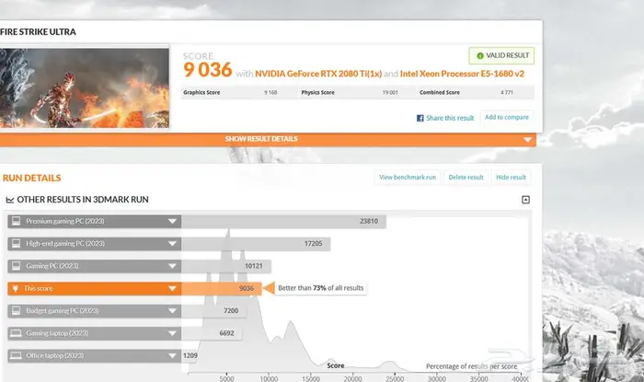Click the High-end gaming PC bar value 17205
Image resolution: width=644 pixels, height=382 pixels.
tap(313, 244)
